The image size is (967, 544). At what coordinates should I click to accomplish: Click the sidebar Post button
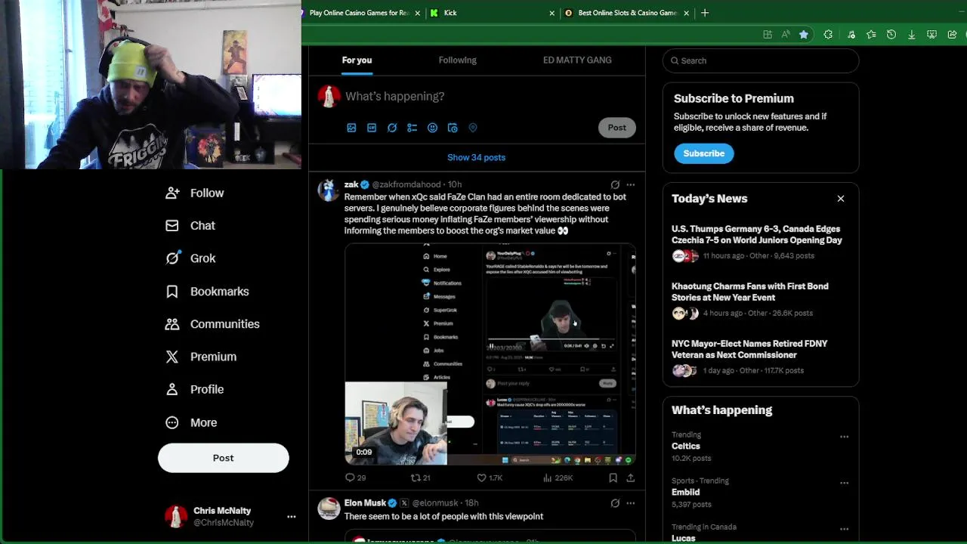coord(224,458)
